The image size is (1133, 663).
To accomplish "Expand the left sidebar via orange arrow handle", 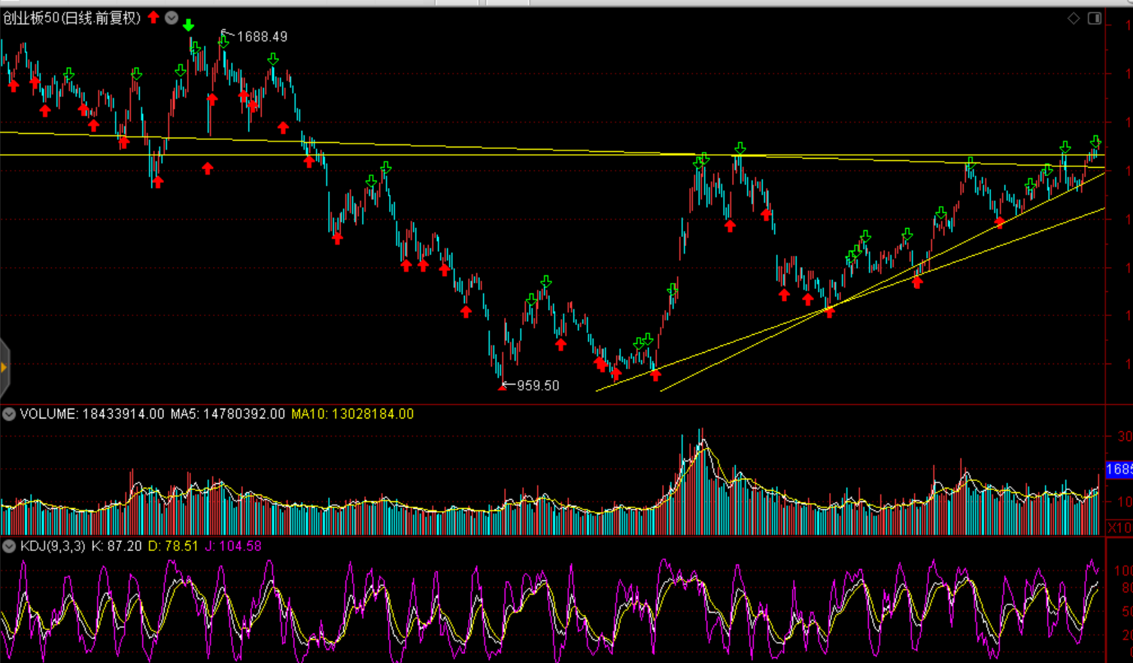I will point(4,367).
